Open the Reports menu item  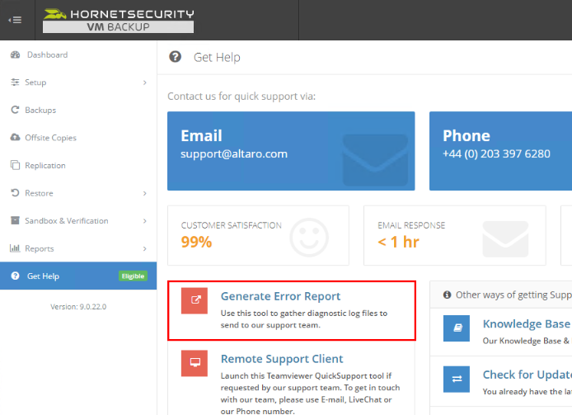tap(78, 248)
